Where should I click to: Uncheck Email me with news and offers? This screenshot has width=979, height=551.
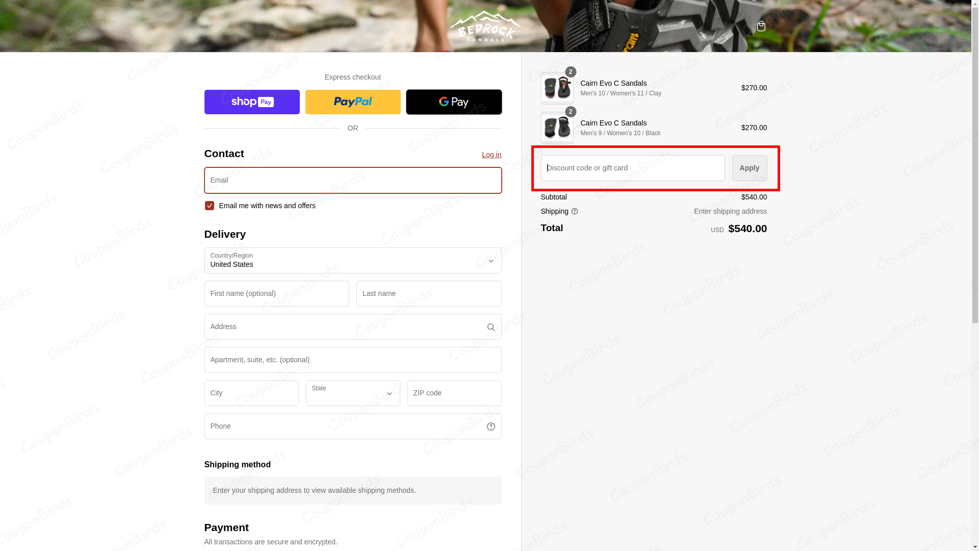click(209, 206)
